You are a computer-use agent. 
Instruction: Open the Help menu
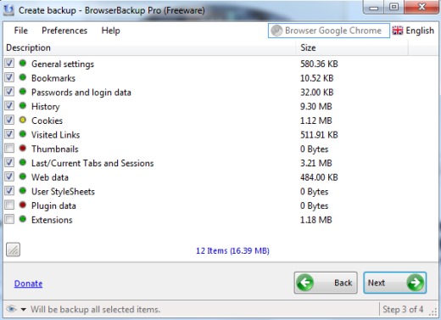tap(110, 31)
